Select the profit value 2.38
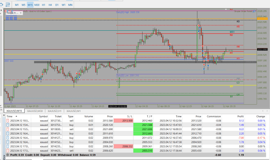Screen dimensions: 270x160 [241, 150]
